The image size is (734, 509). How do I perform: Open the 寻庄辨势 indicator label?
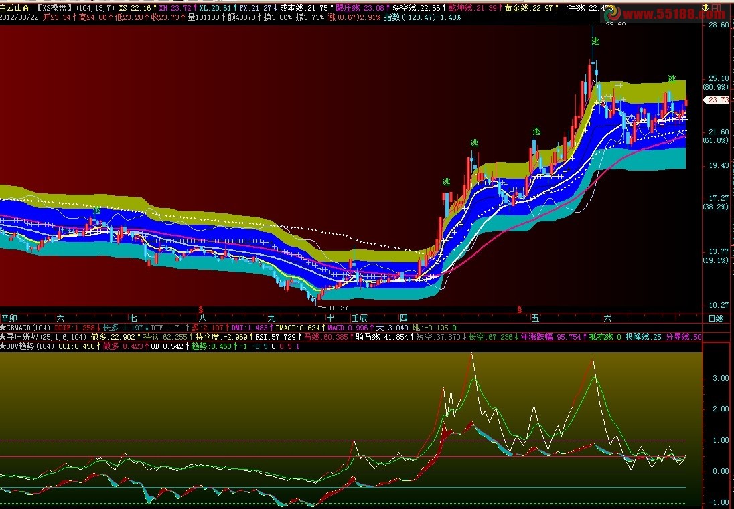tap(22, 337)
